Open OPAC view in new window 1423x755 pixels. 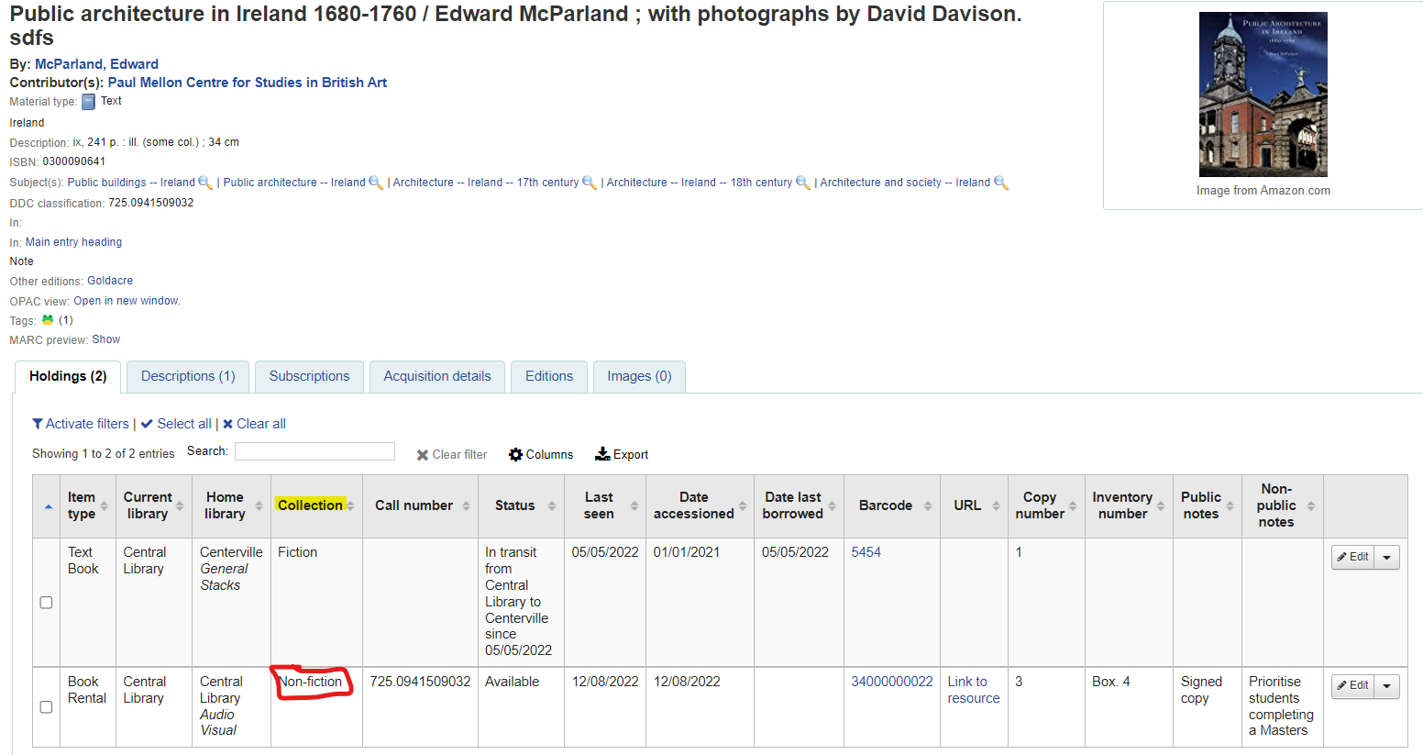[x=127, y=301]
